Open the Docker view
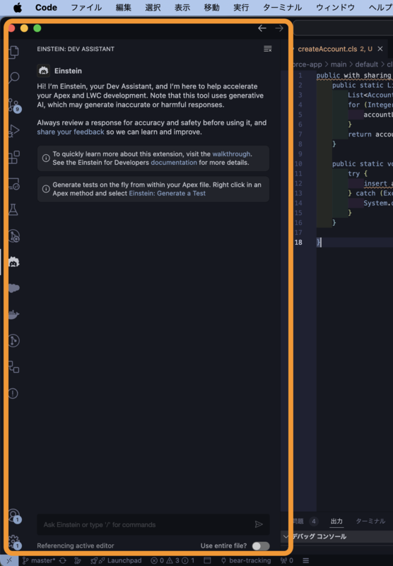The height and width of the screenshot is (566, 393). (x=13, y=314)
